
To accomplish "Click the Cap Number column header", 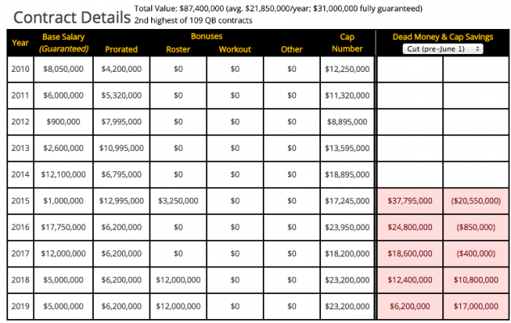I will [x=347, y=43].
